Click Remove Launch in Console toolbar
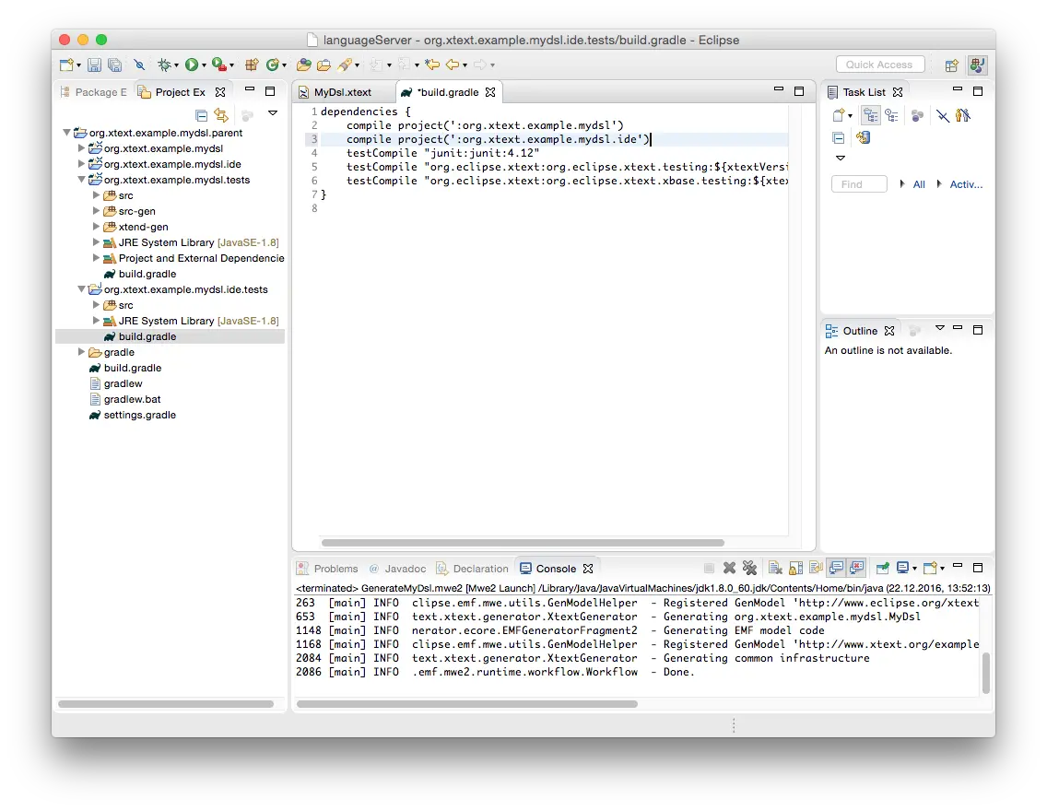The width and height of the screenshot is (1047, 811). [x=729, y=568]
